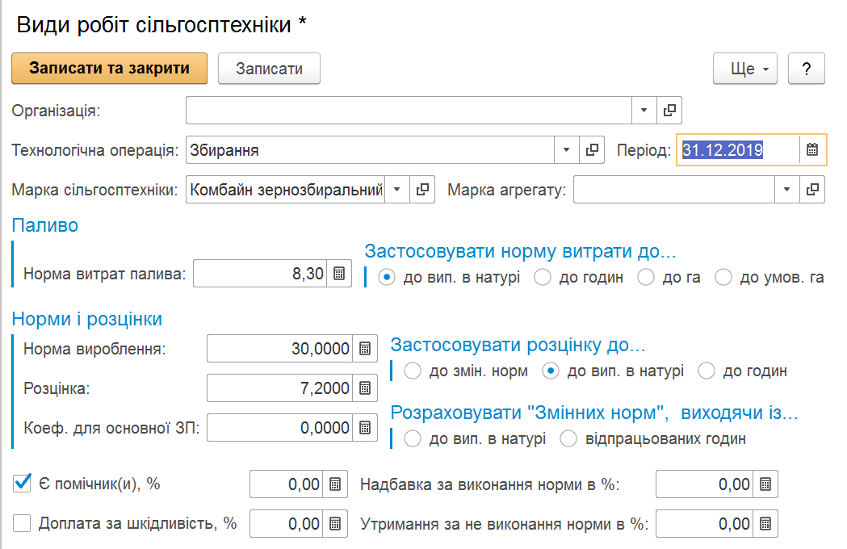Open the Організація linked record icon

[669, 111]
